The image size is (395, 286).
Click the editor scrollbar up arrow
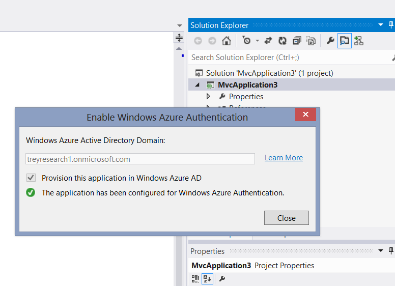179,48
